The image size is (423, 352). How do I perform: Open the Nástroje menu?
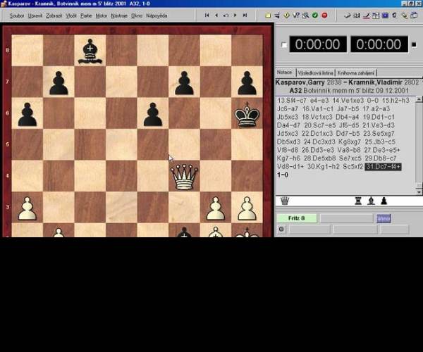[119, 15]
